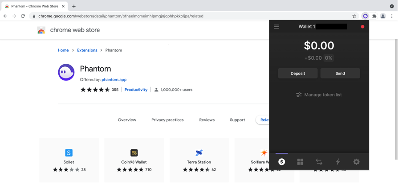
Task: Open the lightning bolt activity tab
Action: (x=338, y=162)
